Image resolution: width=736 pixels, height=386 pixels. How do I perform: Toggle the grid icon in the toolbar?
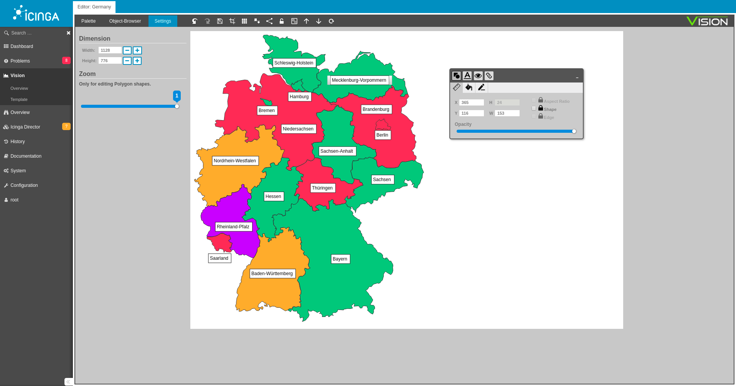point(244,21)
